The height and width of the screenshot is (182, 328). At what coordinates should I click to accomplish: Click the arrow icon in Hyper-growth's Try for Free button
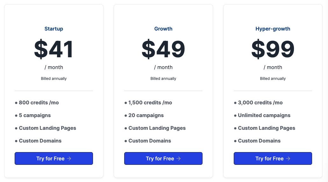coord(288,158)
